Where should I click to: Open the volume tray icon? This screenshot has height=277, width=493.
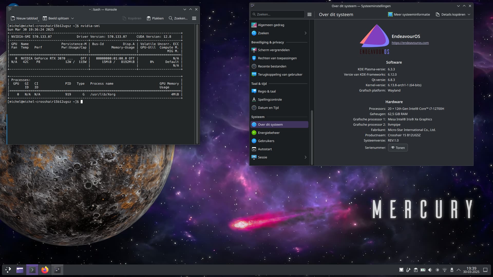430,270
